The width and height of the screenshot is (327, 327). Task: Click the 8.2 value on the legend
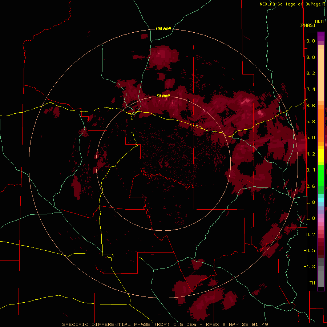[311, 73]
